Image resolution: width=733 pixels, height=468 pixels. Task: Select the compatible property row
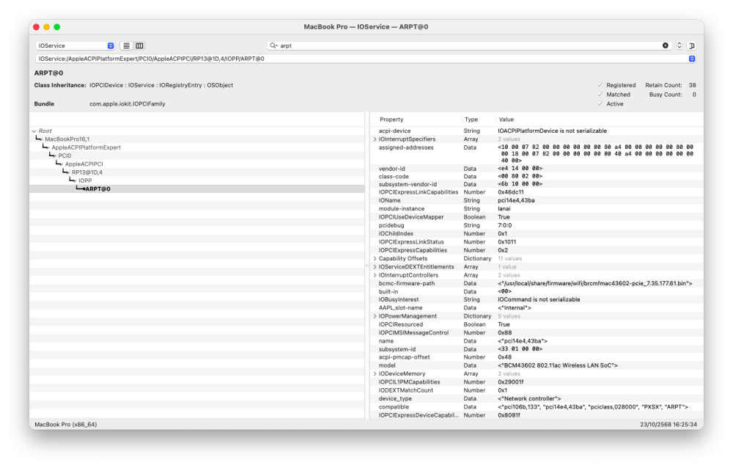coord(537,407)
